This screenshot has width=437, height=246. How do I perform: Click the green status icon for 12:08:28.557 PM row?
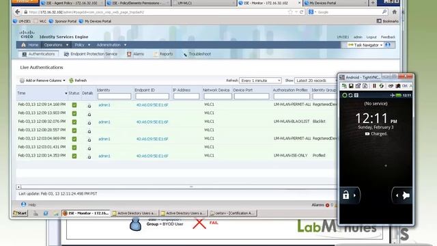tap(74, 131)
